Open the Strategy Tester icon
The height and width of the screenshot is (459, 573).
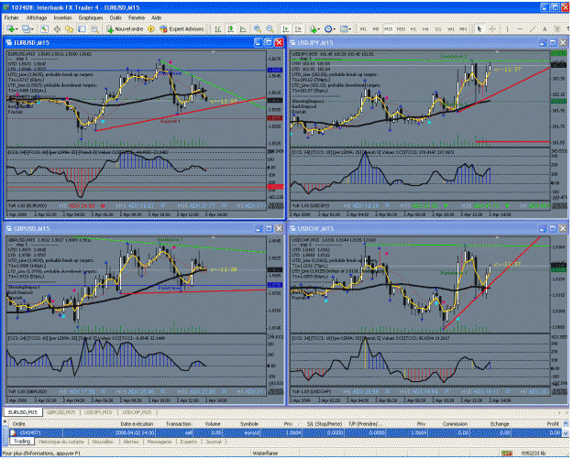[x=94, y=28]
